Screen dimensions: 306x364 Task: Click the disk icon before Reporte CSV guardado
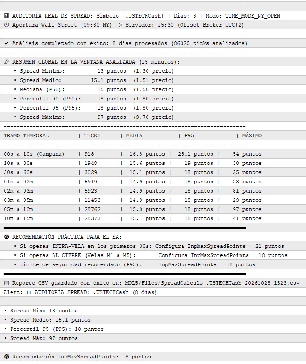[x=6, y=283]
